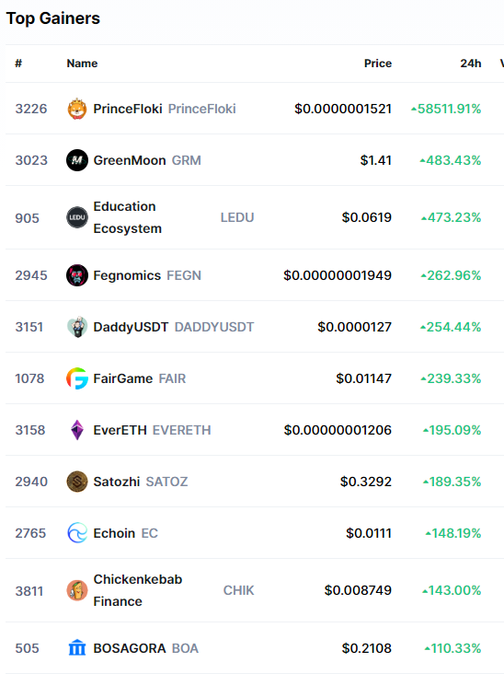Open the GreenMoon GRM coin link
The image size is (504, 674).
tap(147, 160)
